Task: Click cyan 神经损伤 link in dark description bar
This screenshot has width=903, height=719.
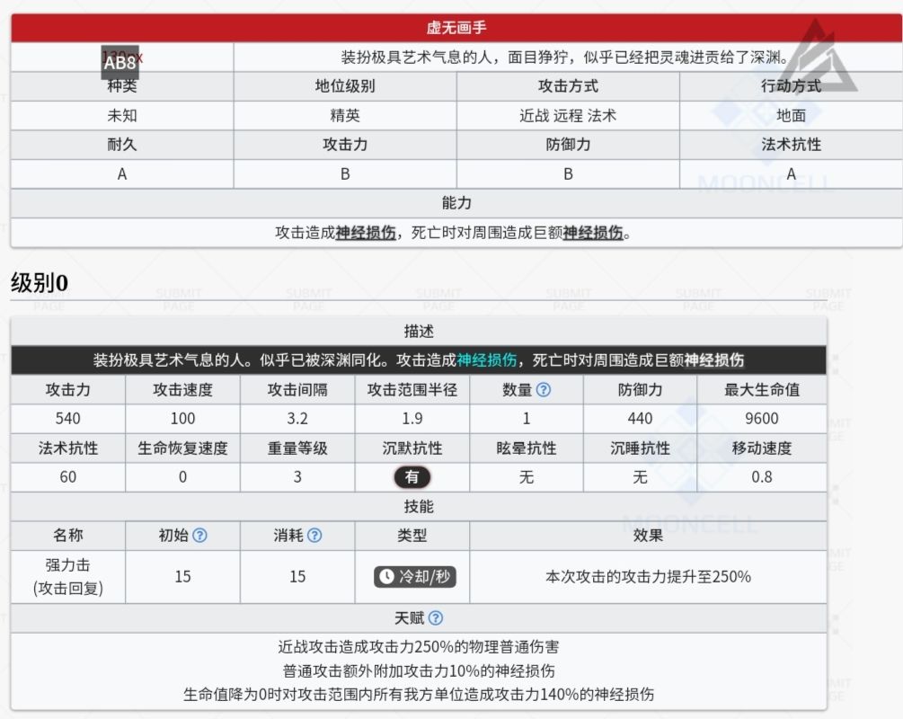Action: point(487,360)
